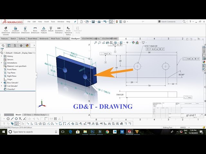Click the Zoom to Fit view icon

(96, 42)
